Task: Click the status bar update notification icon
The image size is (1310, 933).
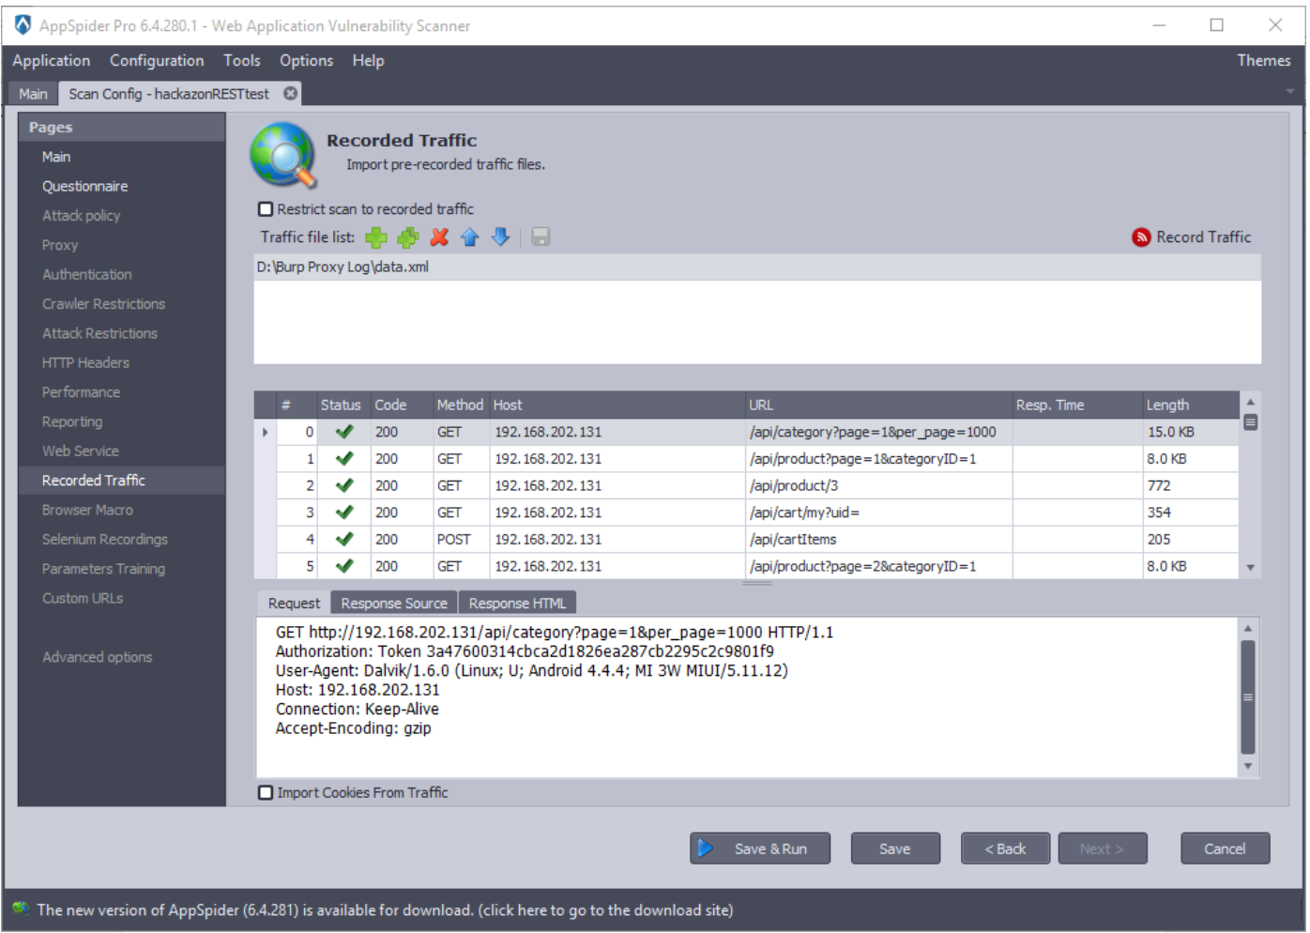Action: coord(21,909)
